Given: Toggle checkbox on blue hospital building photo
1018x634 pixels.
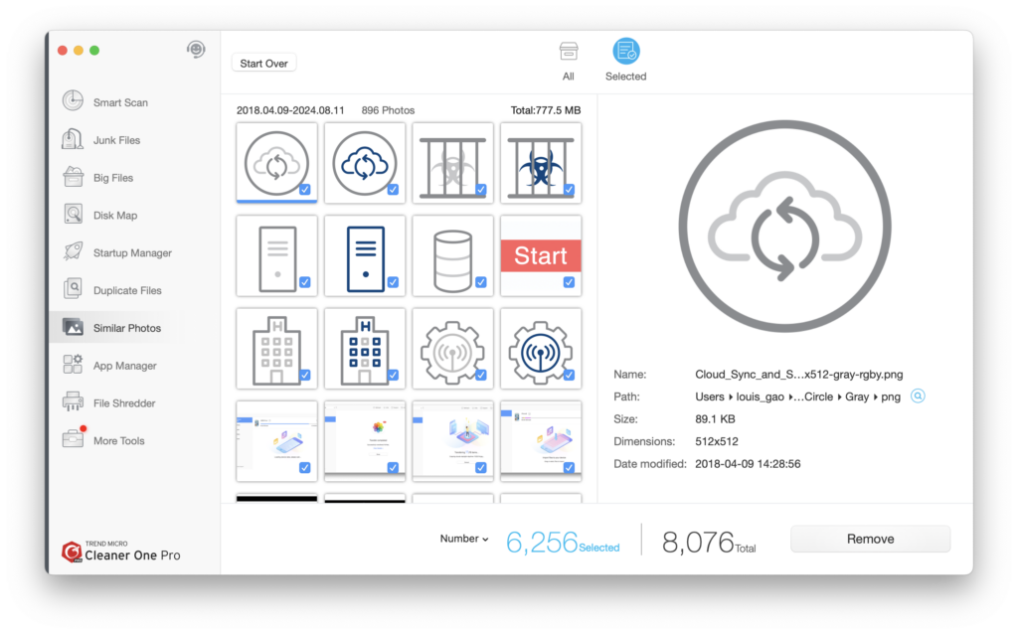Looking at the screenshot, I should (x=393, y=375).
